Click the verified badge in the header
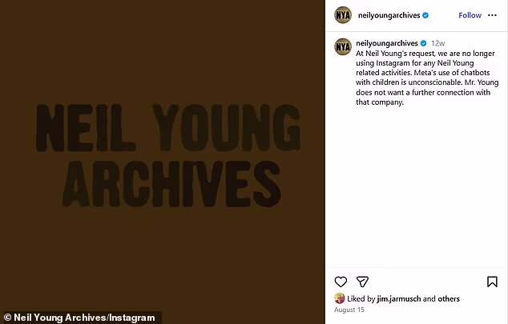This screenshot has width=508, height=324. point(425,15)
